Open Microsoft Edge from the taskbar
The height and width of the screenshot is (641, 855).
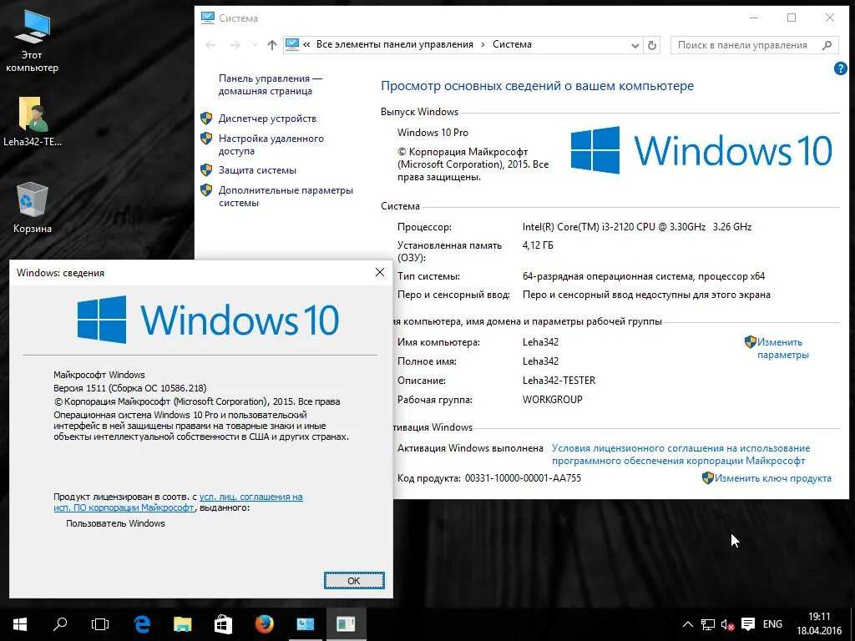[x=142, y=623]
